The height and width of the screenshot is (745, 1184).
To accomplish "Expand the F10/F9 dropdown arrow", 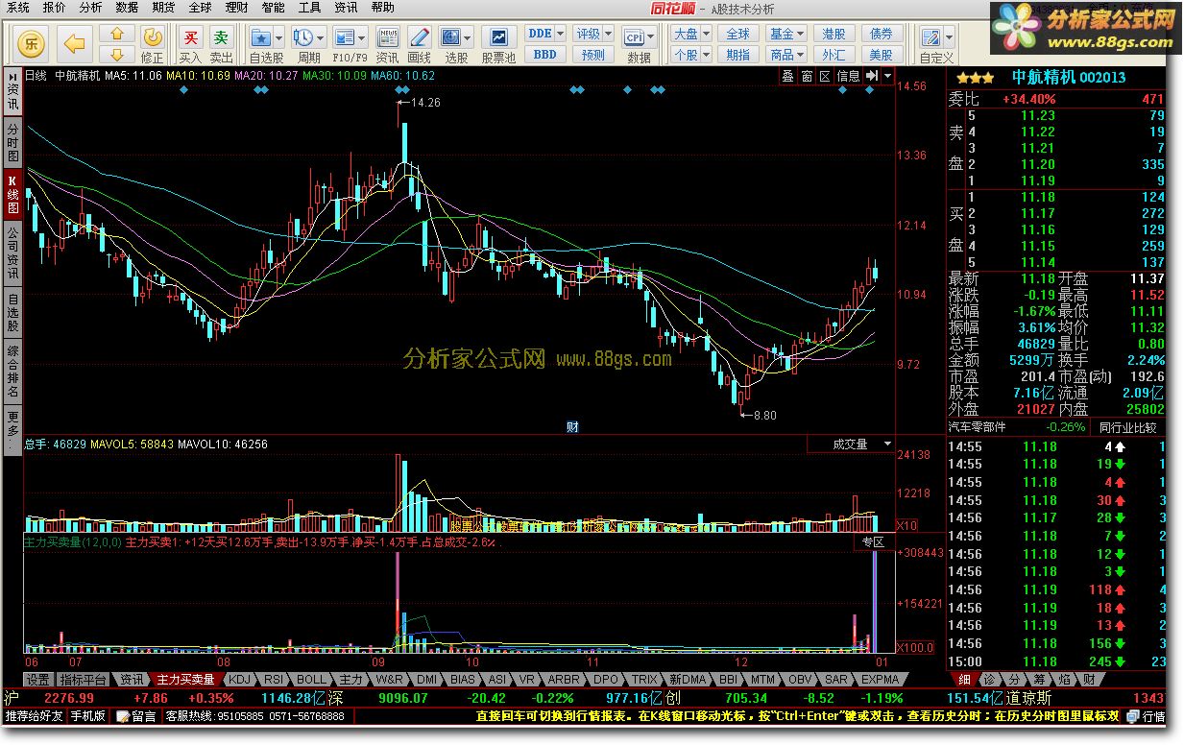I will 363,37.
